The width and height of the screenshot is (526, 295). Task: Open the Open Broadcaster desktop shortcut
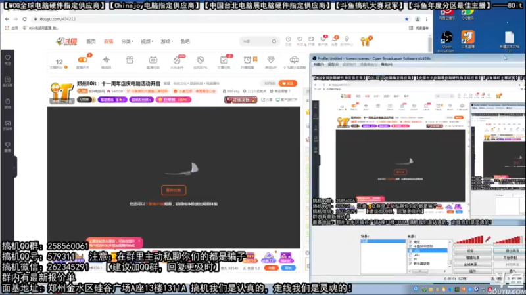click(446, 41)
